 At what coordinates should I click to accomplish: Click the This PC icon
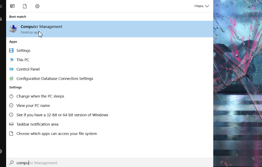[x=11, y=60]
